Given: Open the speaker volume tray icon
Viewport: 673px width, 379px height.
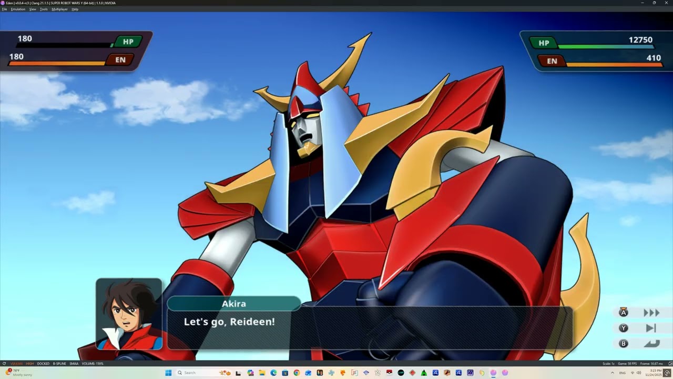Looking at the screenshot, I should pyautogui.click(x=639, y=373).
